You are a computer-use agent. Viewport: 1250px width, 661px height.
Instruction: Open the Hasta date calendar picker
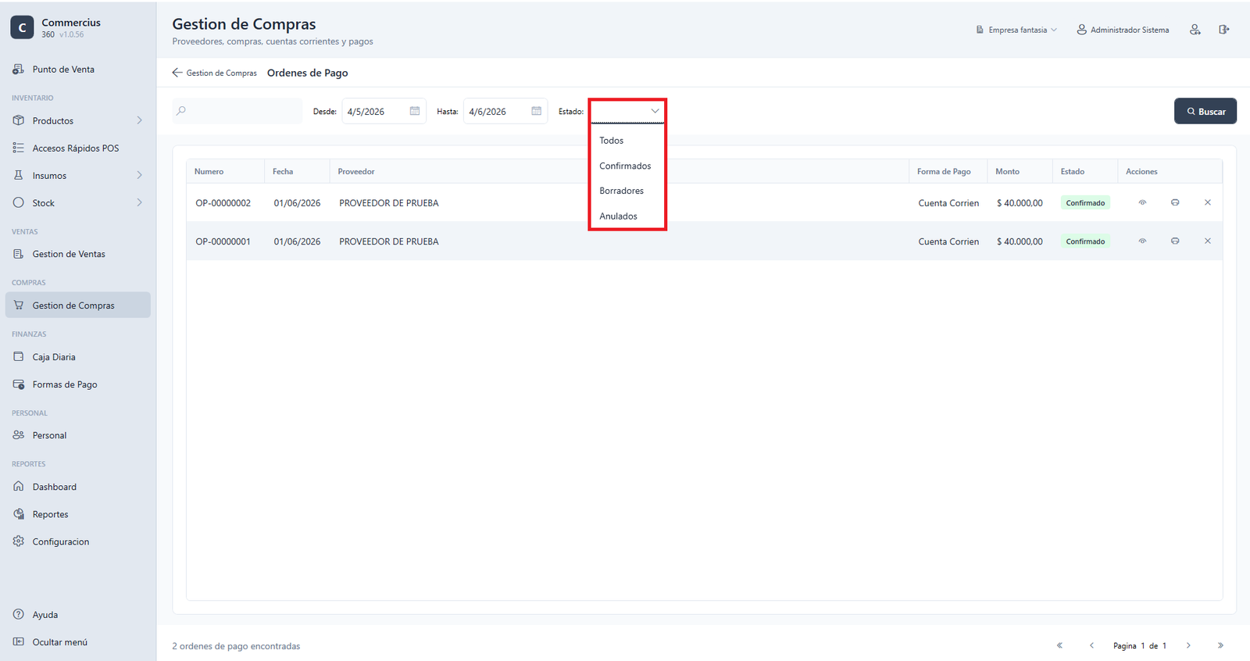click(537, 111)
